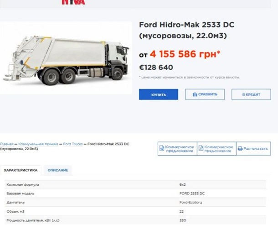Click the Базовая модель table row
This screenshot has height=230, width=278.
point(137,193)
